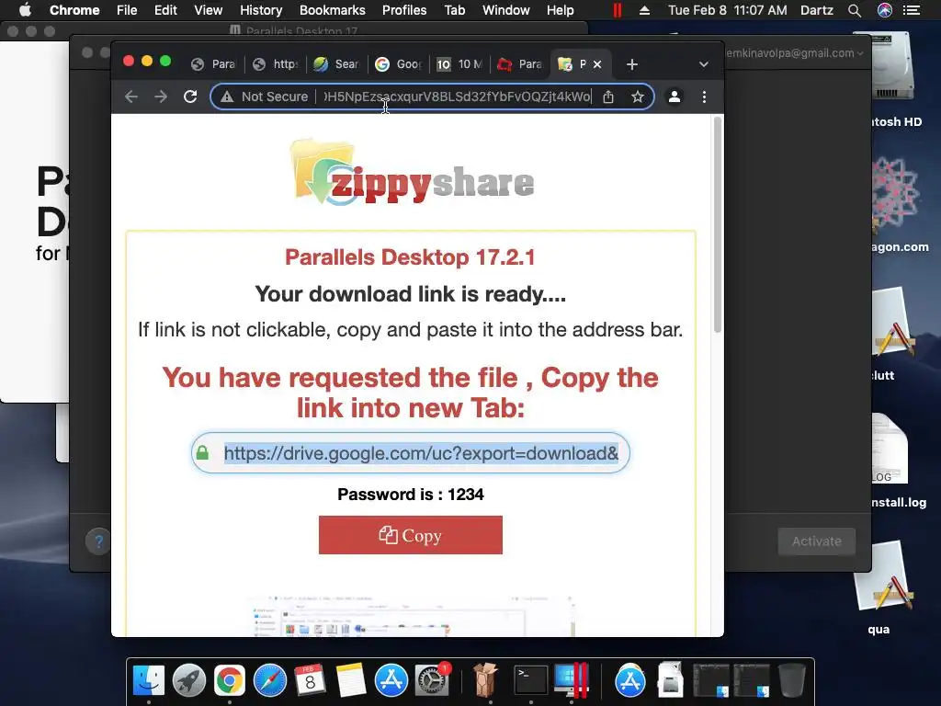Open System Preferences from the Dock
The height and width of the screenshot is (706, 941).
coord(432,681)
